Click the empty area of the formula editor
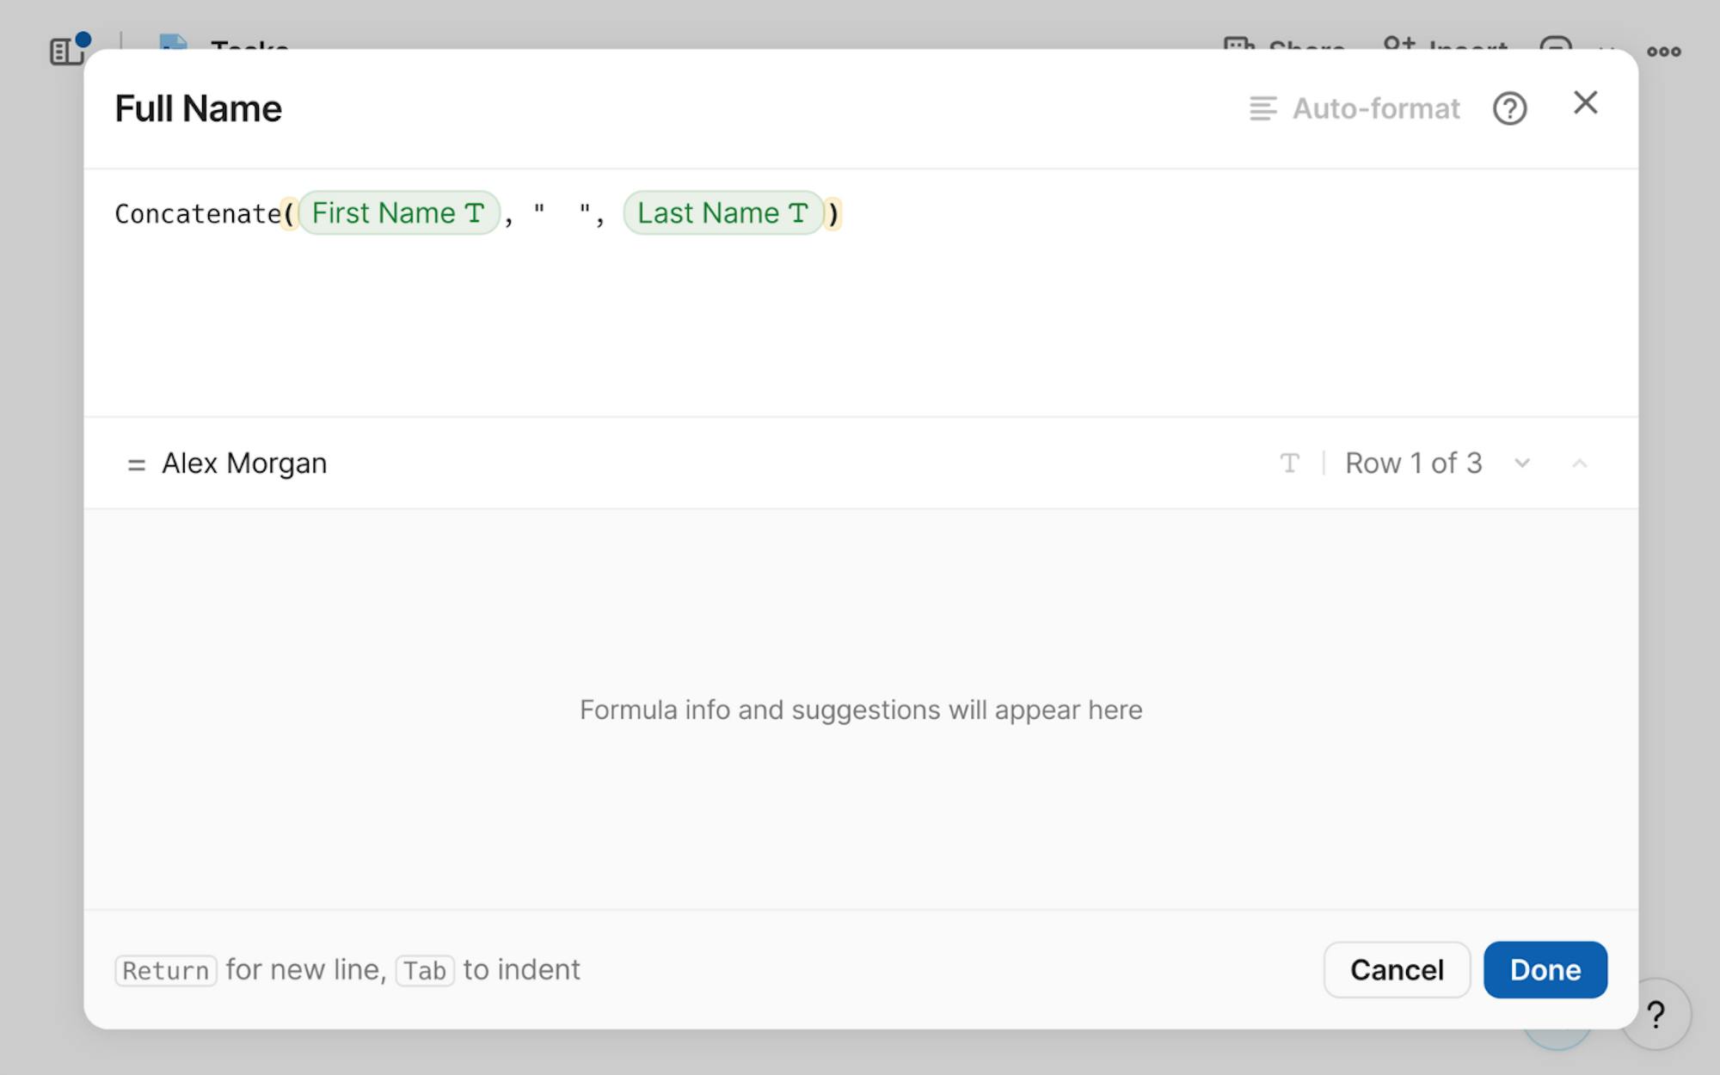Screen dimensions: 1720x1075 click(860, 335)
